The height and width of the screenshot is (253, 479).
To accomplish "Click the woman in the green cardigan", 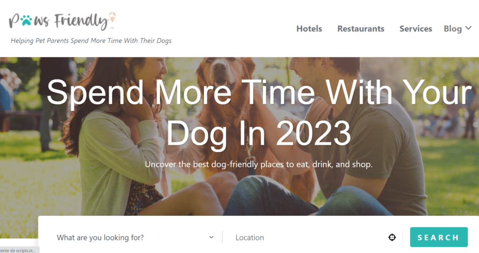I will coord(119,140).
